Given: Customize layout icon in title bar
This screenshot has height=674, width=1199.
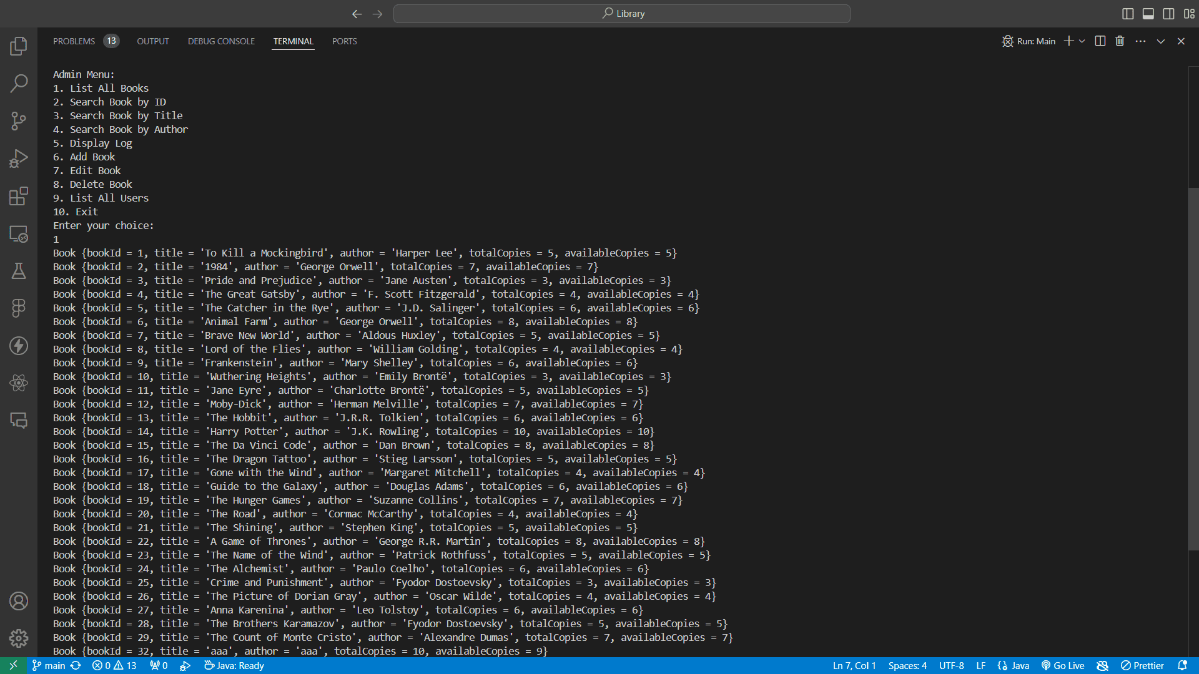Looking at the screenshot, I should (x=1189, y=14).
